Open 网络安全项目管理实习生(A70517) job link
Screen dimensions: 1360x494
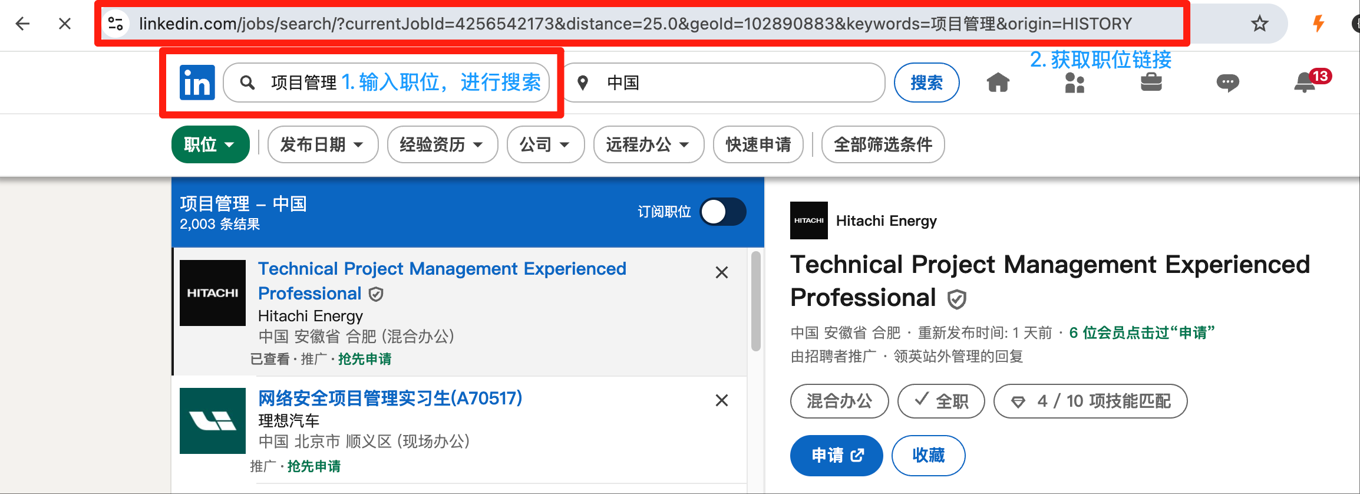[390, 399]
